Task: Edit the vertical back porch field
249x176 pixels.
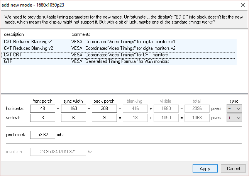Action: pyautogui.click(x=104, y=118)
